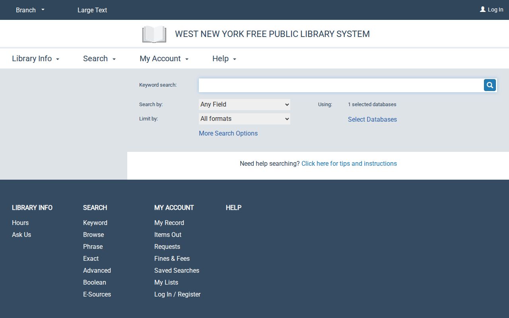Open My Record footer link
This screenshot has width=509, height=318.
(x=169, y=223)
